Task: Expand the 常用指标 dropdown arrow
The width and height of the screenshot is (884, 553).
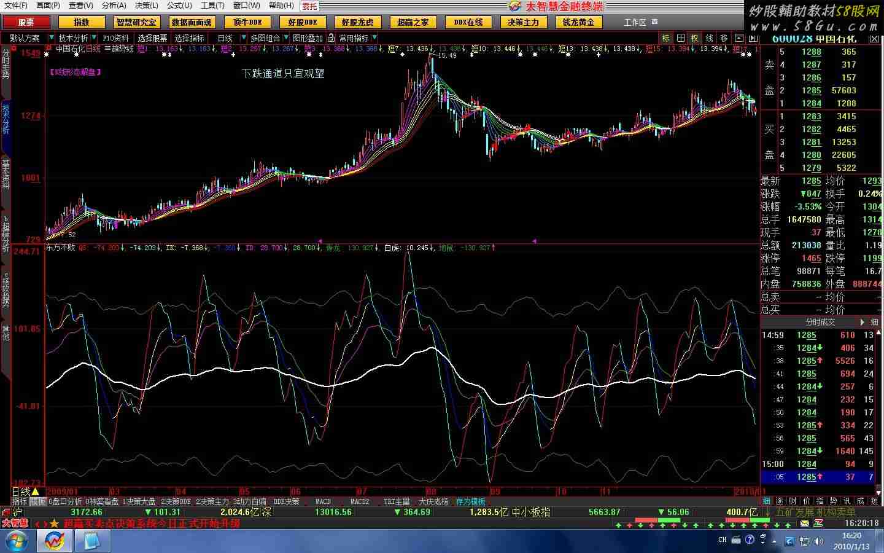Action: point(374,38)
